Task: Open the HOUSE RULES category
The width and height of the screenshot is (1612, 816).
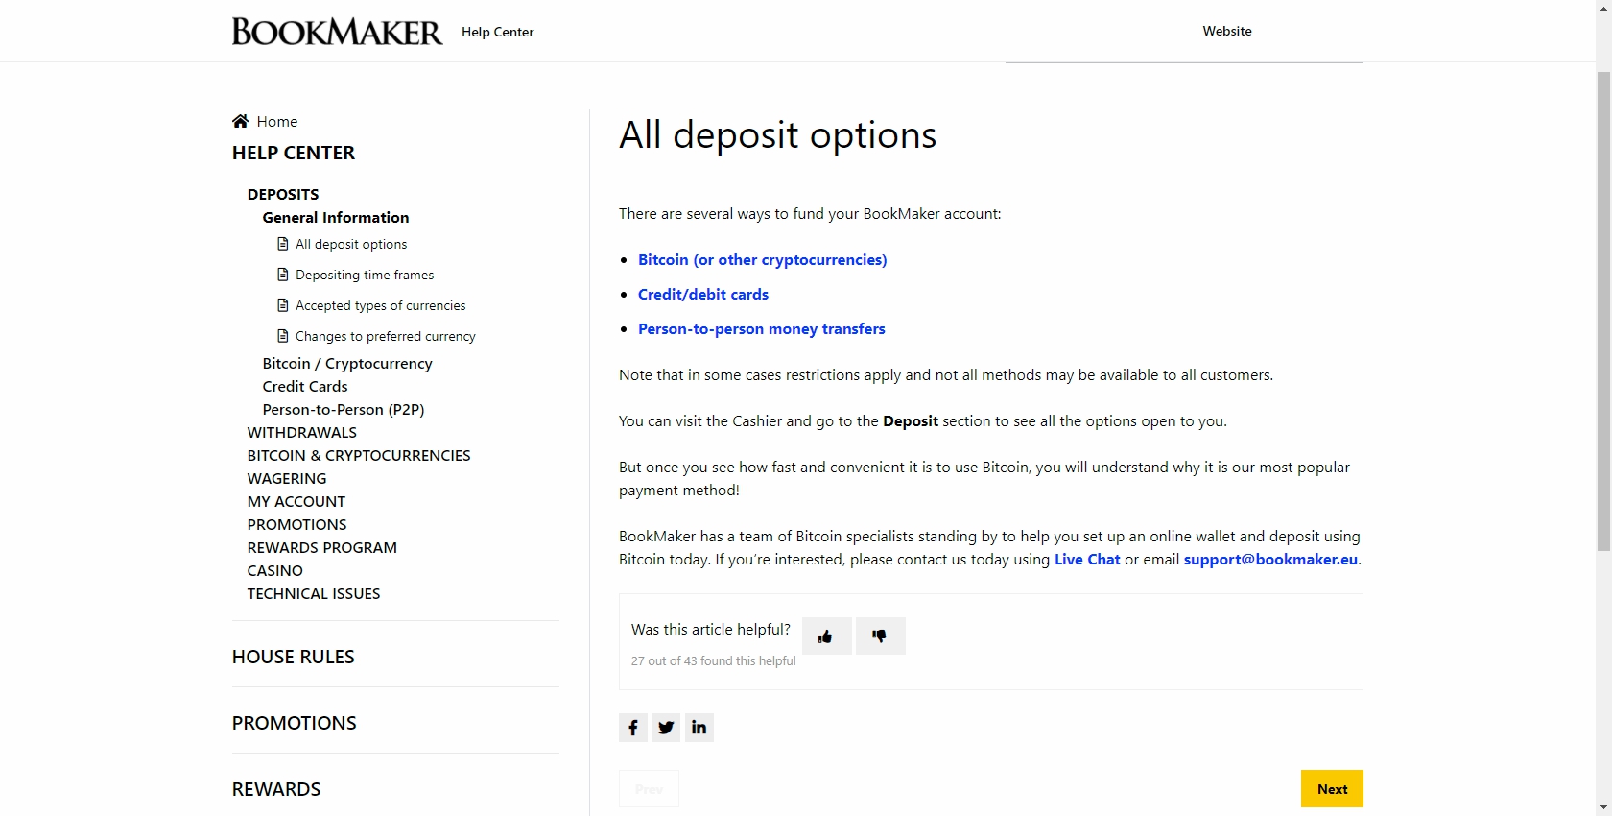Action: 294,657
